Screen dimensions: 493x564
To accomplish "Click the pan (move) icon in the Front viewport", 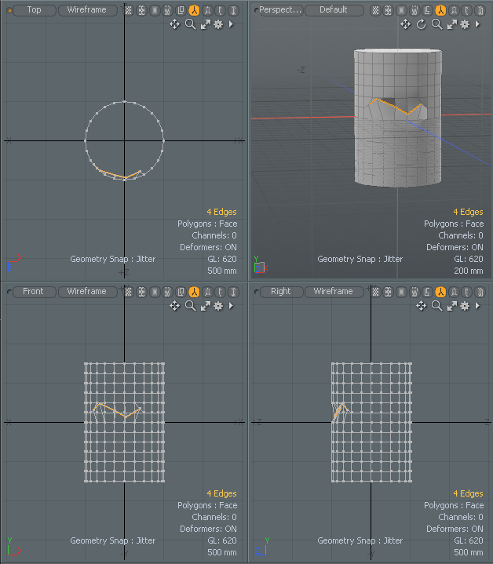I will coord(175,306).
